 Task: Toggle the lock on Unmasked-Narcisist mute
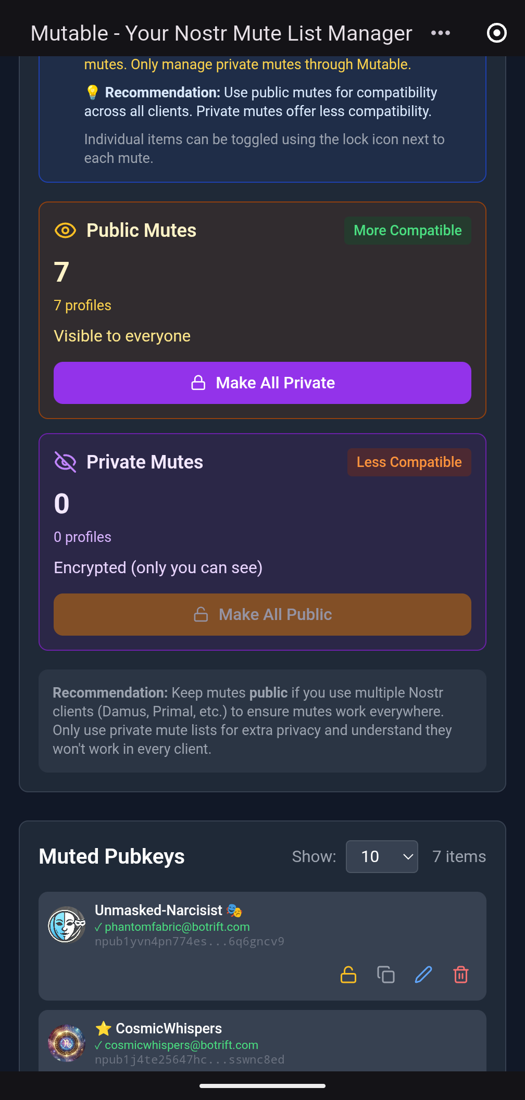[348, 974]
